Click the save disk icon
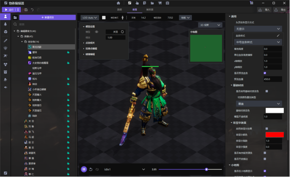The image size is (290, 177). (x=26, y=10)
